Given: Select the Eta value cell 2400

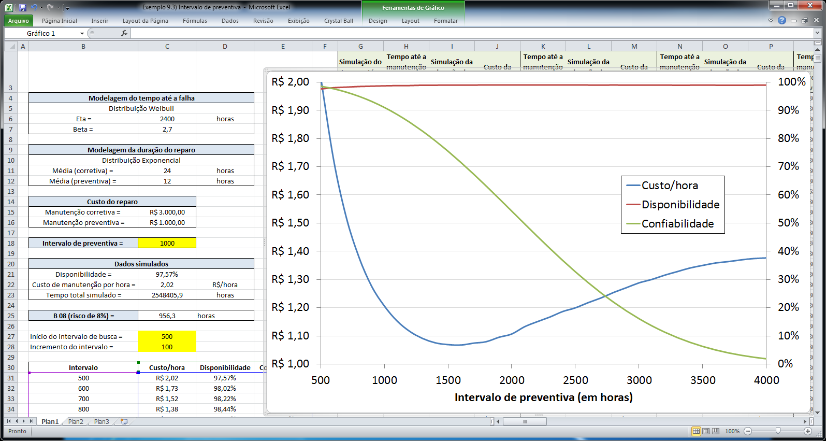Looking at the screenshot, I should (x=167, y=119).
